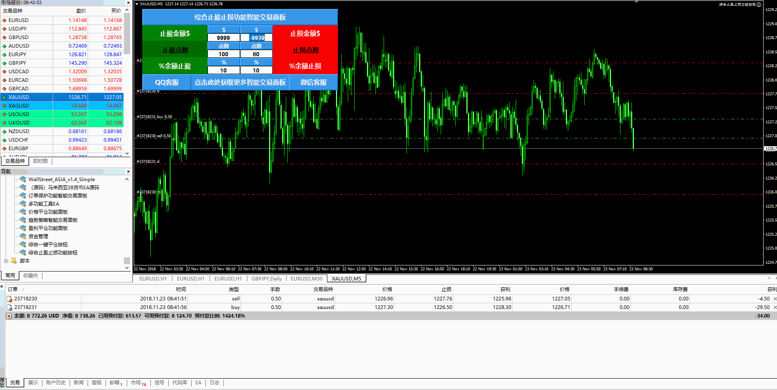
Task: Select the GBPJPY,Daily chart tab
Action: point(266,279)
